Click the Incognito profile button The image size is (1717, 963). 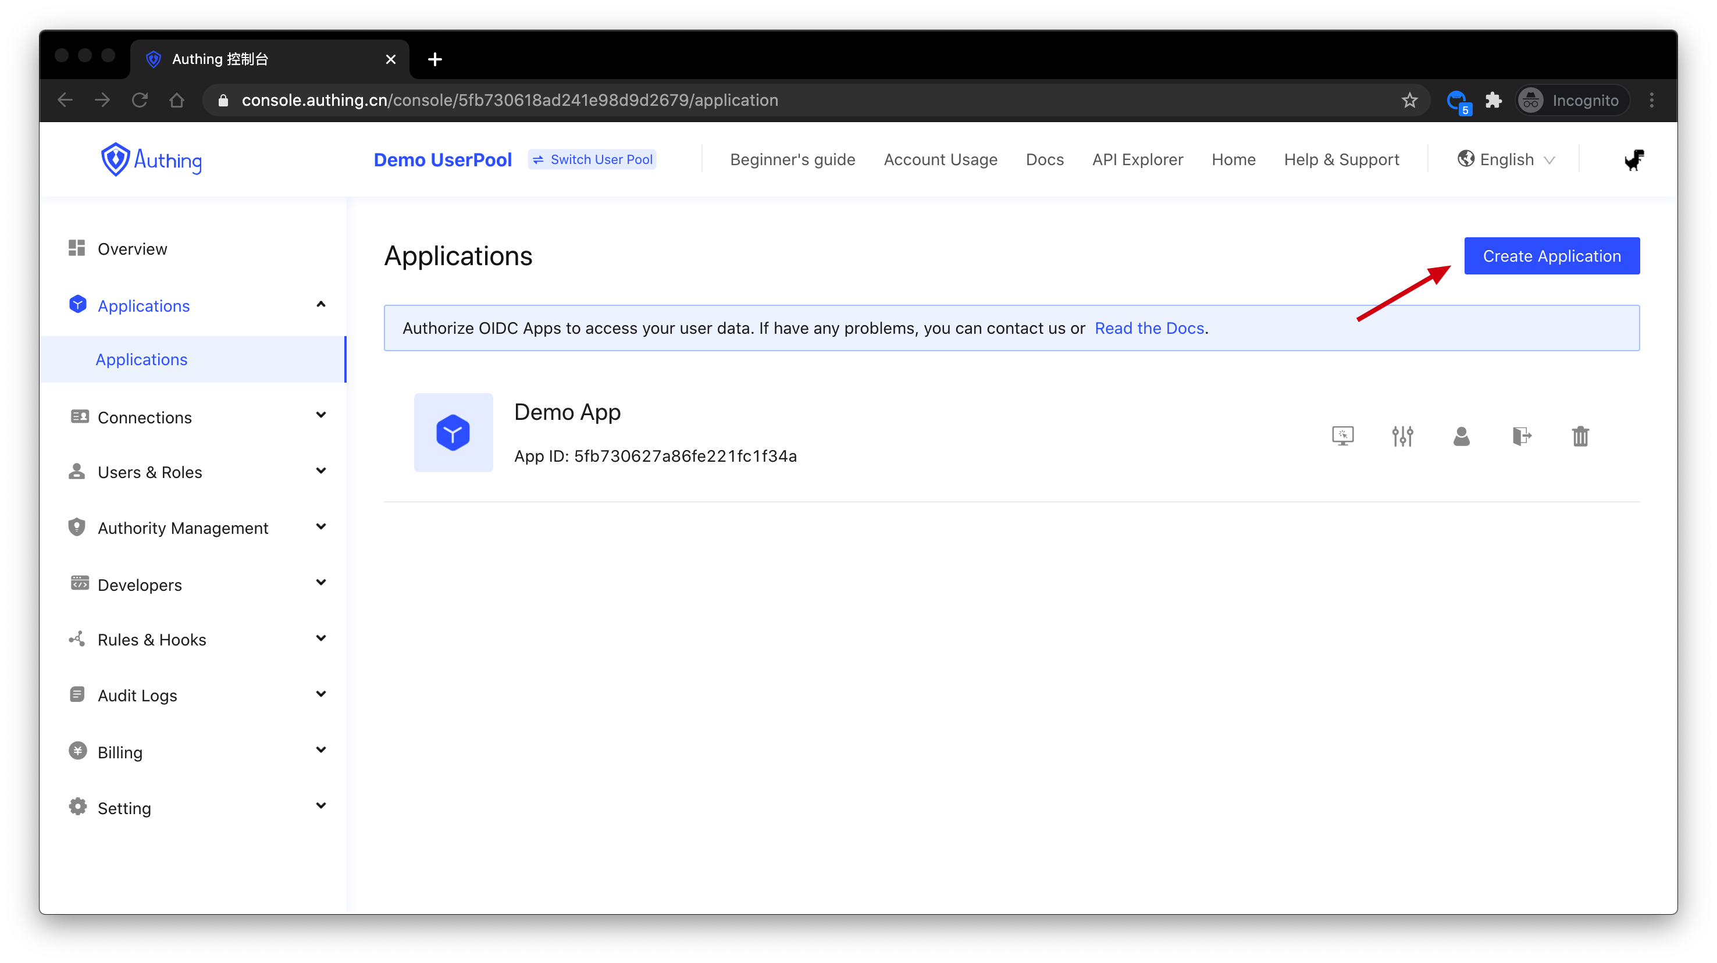coord(1572,100)
